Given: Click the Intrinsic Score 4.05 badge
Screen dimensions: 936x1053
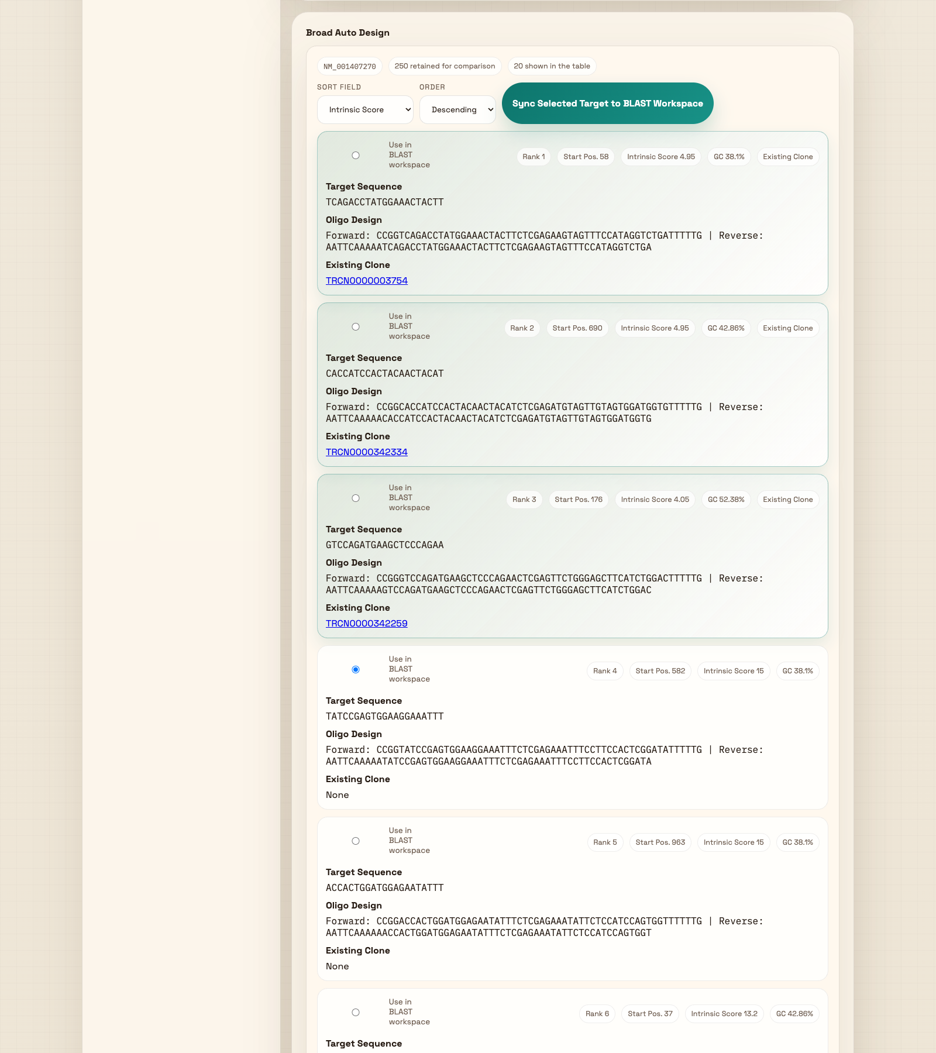Looking at the screenshot, I should point(655,500).
